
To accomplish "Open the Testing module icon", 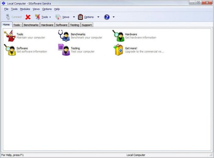I will tap(64, 50).
